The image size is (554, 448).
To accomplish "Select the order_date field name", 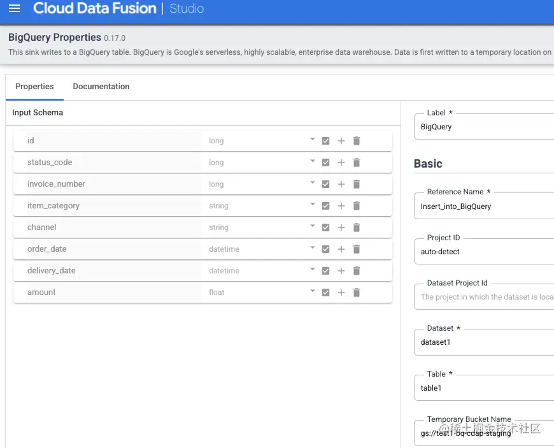I will point(47,249).
